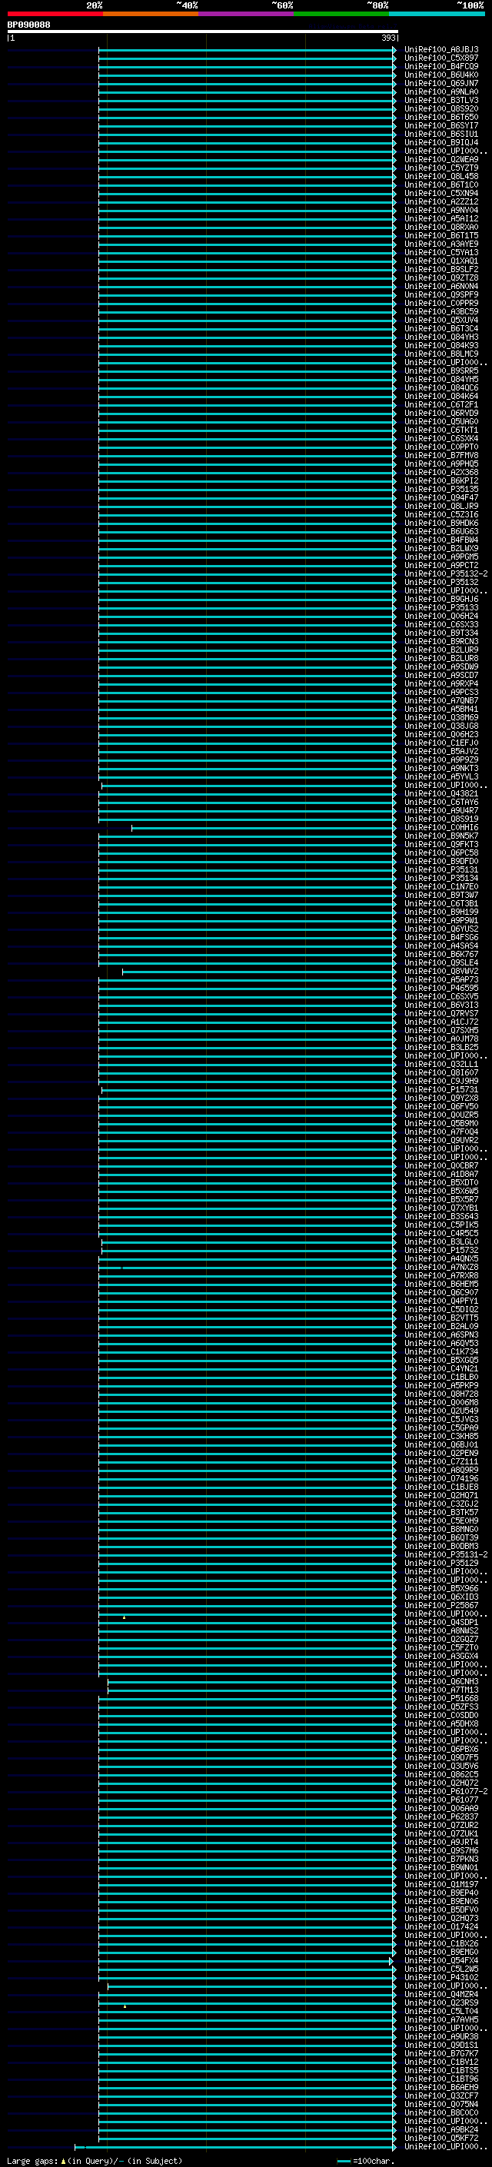Select hit UniRef100_C1BLB0

(441, 1378)
